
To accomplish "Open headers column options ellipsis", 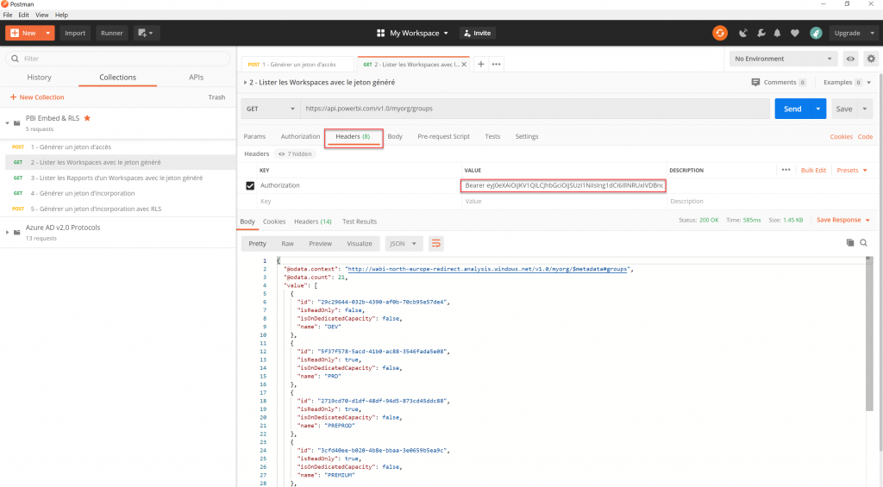I will pyautogui.click(x=786, y=170).
